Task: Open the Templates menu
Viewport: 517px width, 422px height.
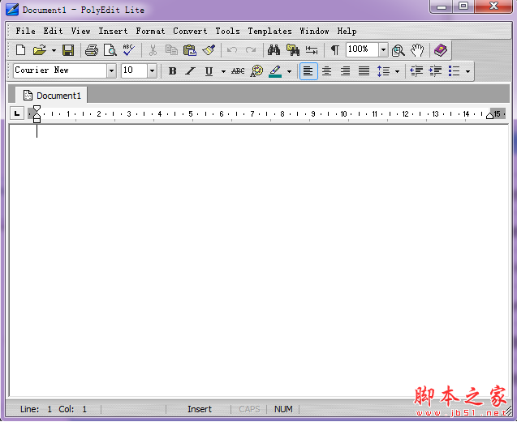Action: coord(269,31)
